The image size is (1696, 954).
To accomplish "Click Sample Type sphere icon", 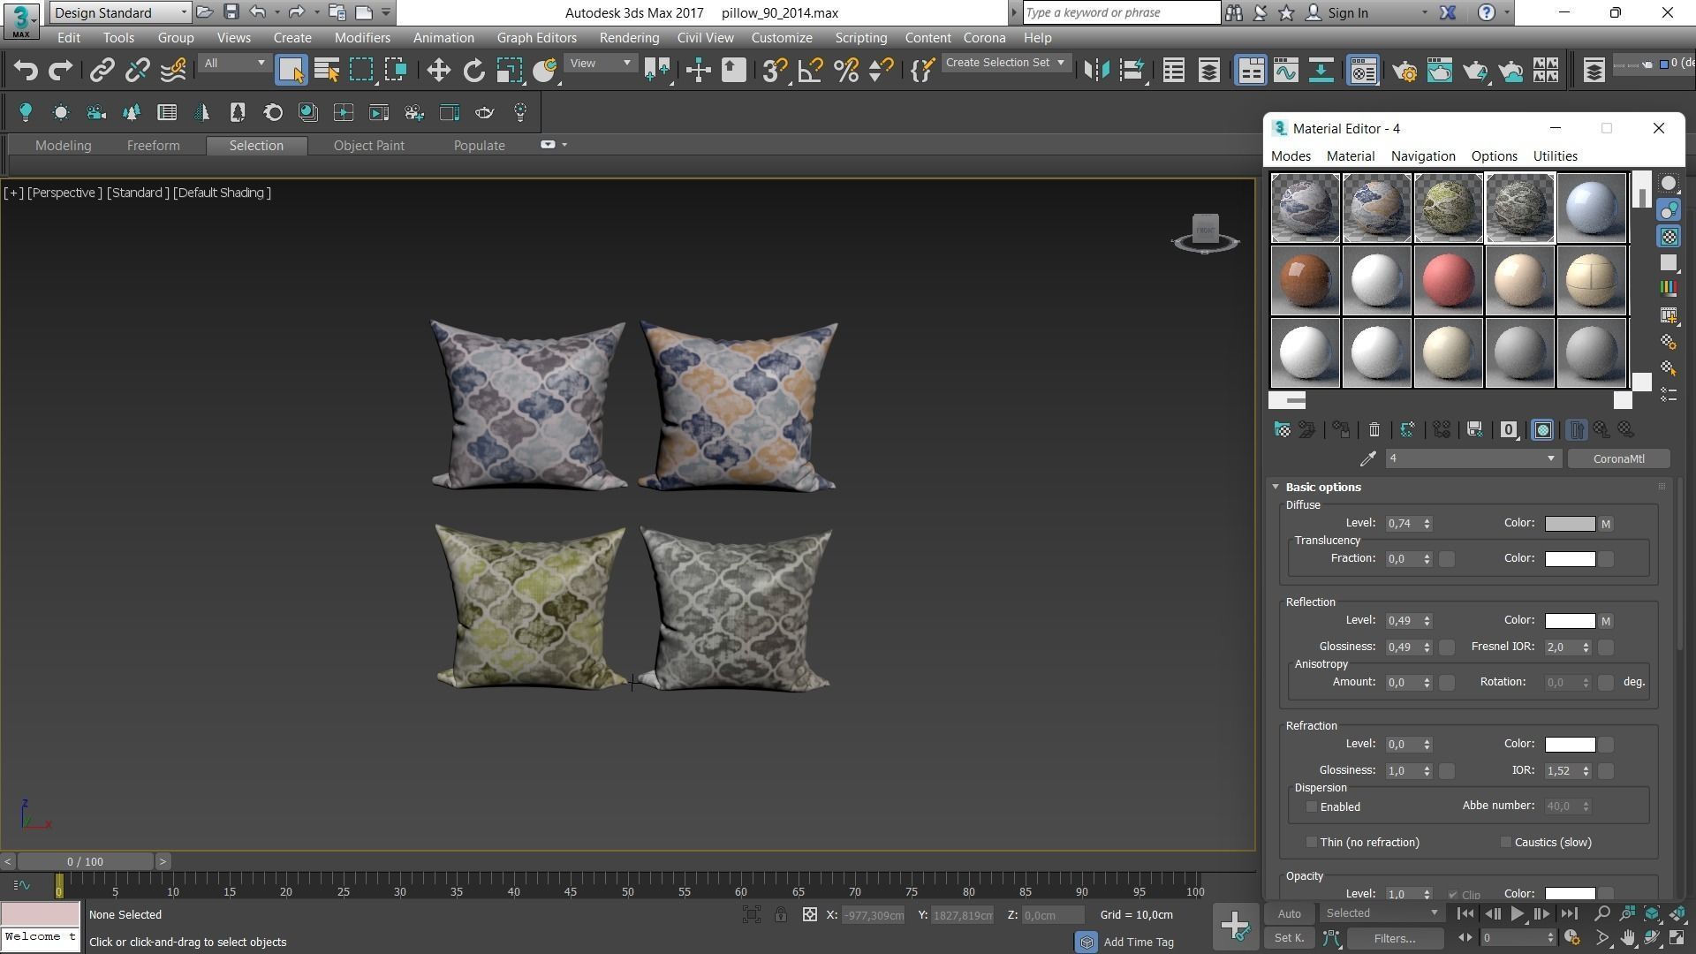I will pyautogui.click(x=1669, y=184).
